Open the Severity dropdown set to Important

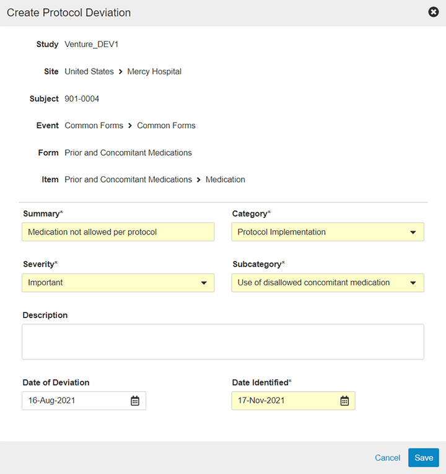click(204, 283)
